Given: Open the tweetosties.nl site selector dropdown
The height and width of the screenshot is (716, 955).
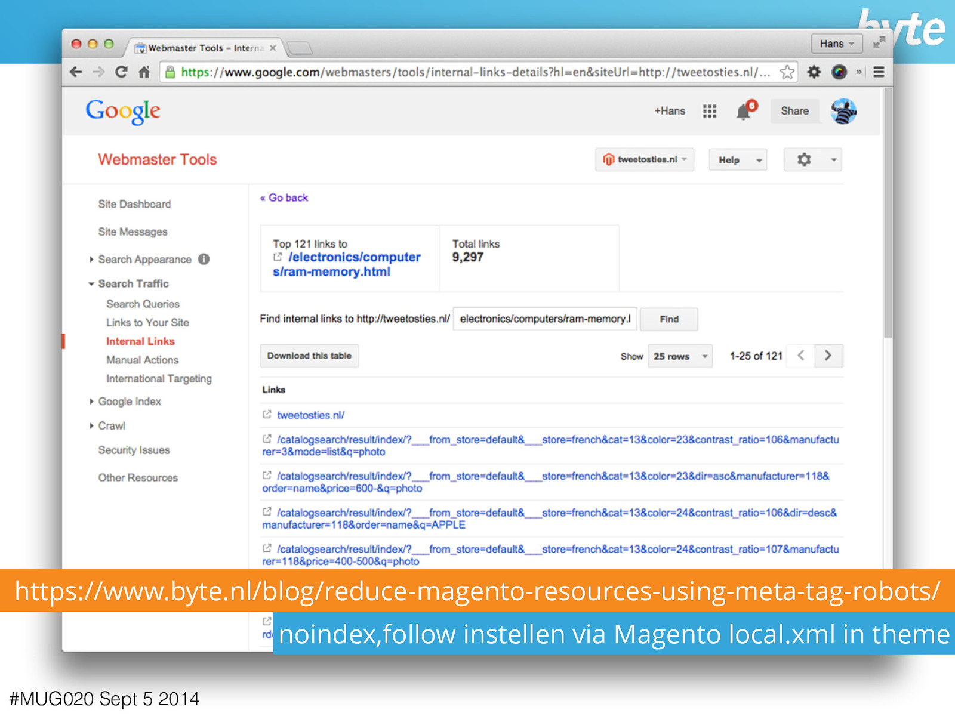Looking at the screenshot, I should point(645,159).
